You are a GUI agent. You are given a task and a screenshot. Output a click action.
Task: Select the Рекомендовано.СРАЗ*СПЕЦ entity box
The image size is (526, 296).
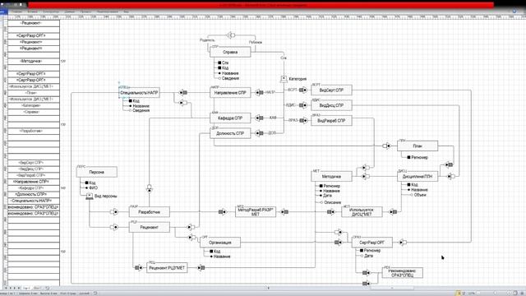(x=402, y=273)
